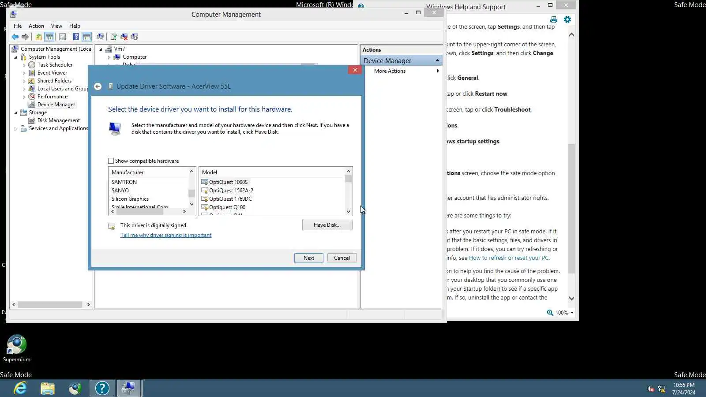The height and width of the screenshot is (397, 706).
Task: Open 'Tell me why driver signing is important' link
Action: tap(166, 235)
